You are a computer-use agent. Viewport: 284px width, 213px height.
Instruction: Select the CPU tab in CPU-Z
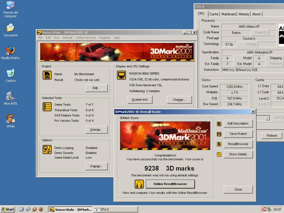(201, 14)
